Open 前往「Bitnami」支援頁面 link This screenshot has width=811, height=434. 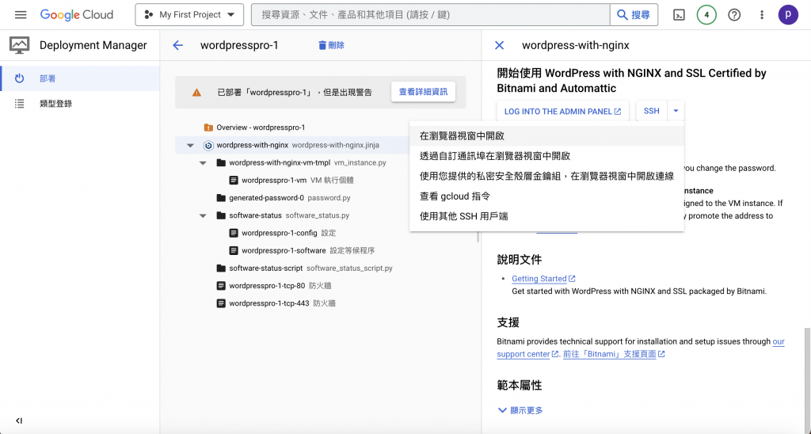[614, 354]
